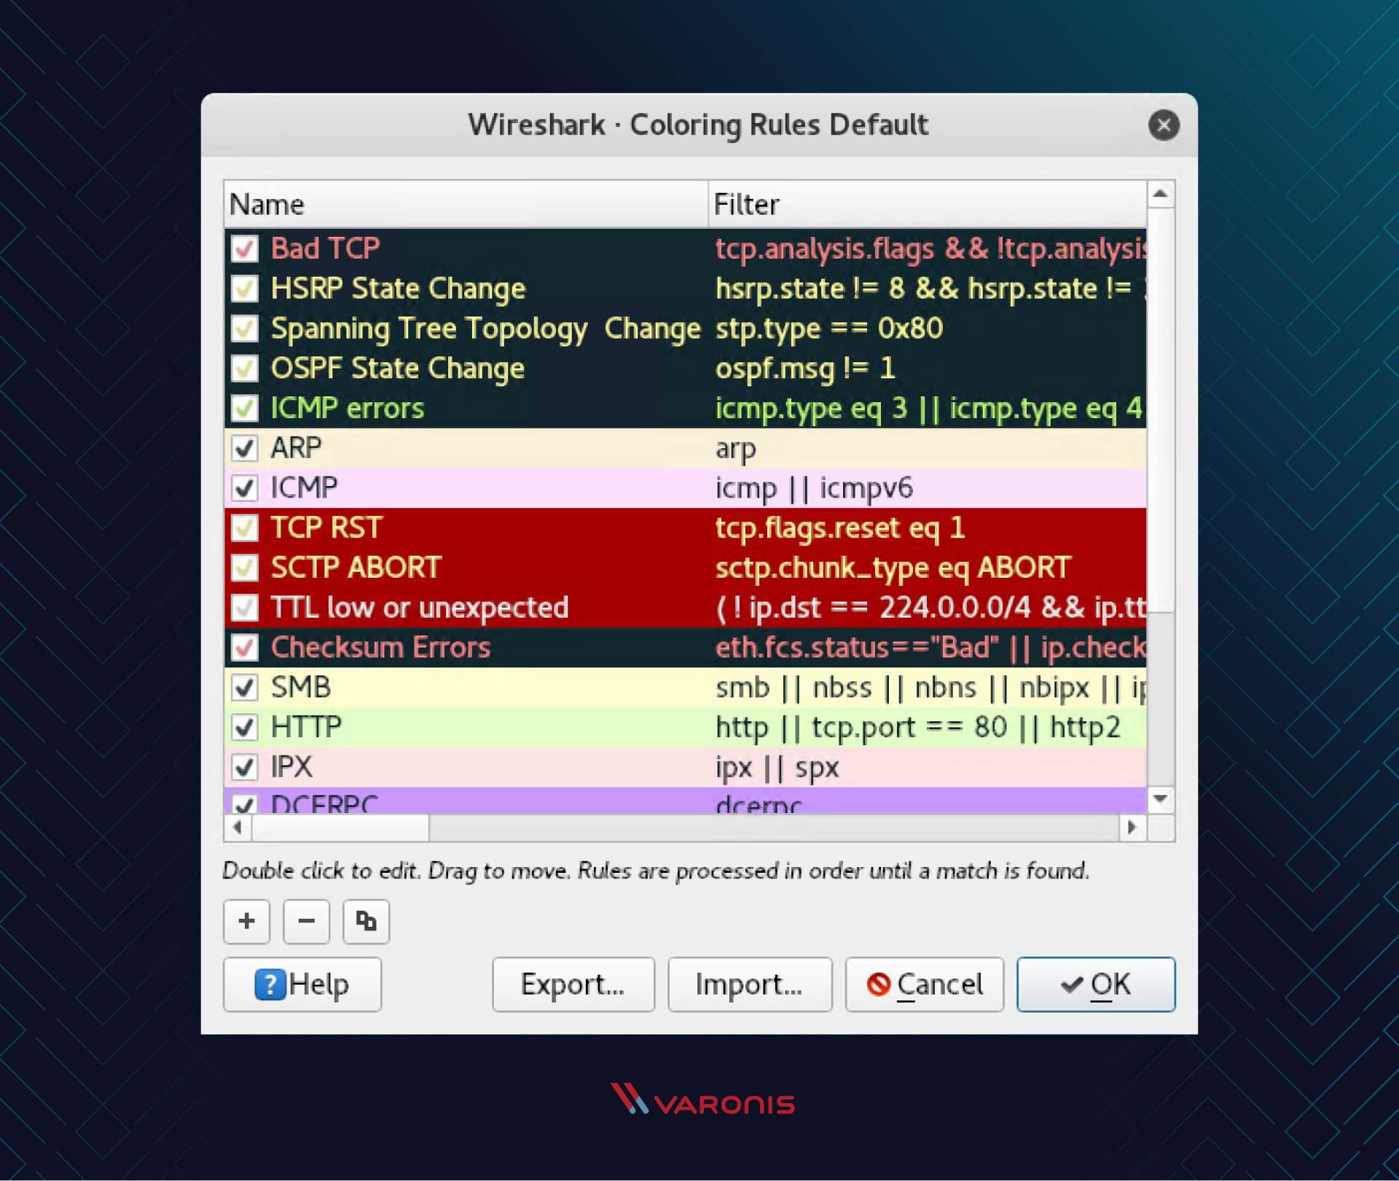Toggle the HTTP rule checkbox

pos(244,727)
